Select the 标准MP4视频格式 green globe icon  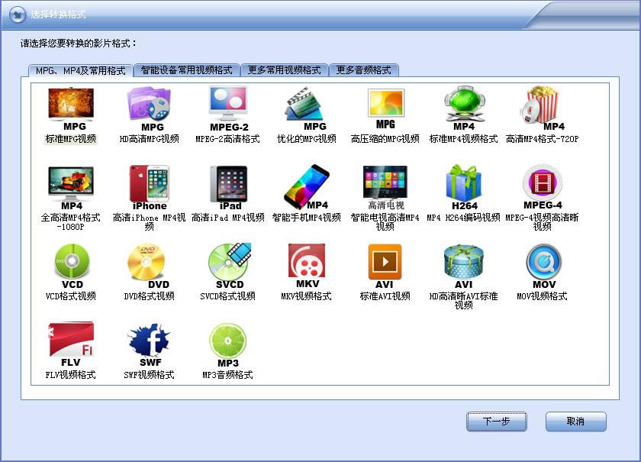(x=464, y=109)
